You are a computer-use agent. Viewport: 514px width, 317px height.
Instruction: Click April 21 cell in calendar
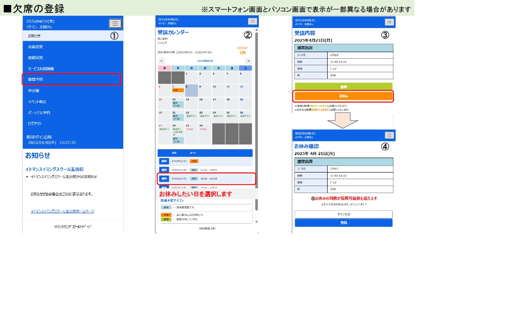point(178,116)
